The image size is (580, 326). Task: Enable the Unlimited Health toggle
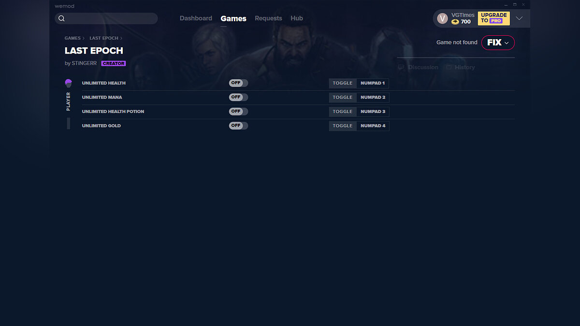238,83
